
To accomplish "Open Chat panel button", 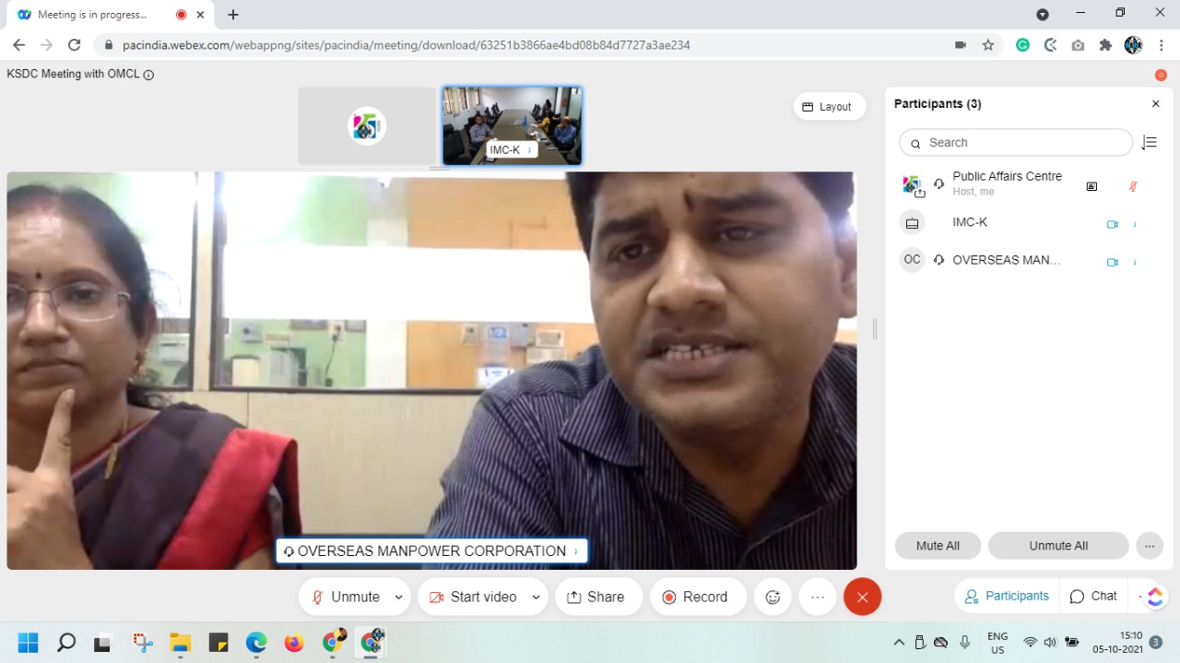I will pos(1093,596).
